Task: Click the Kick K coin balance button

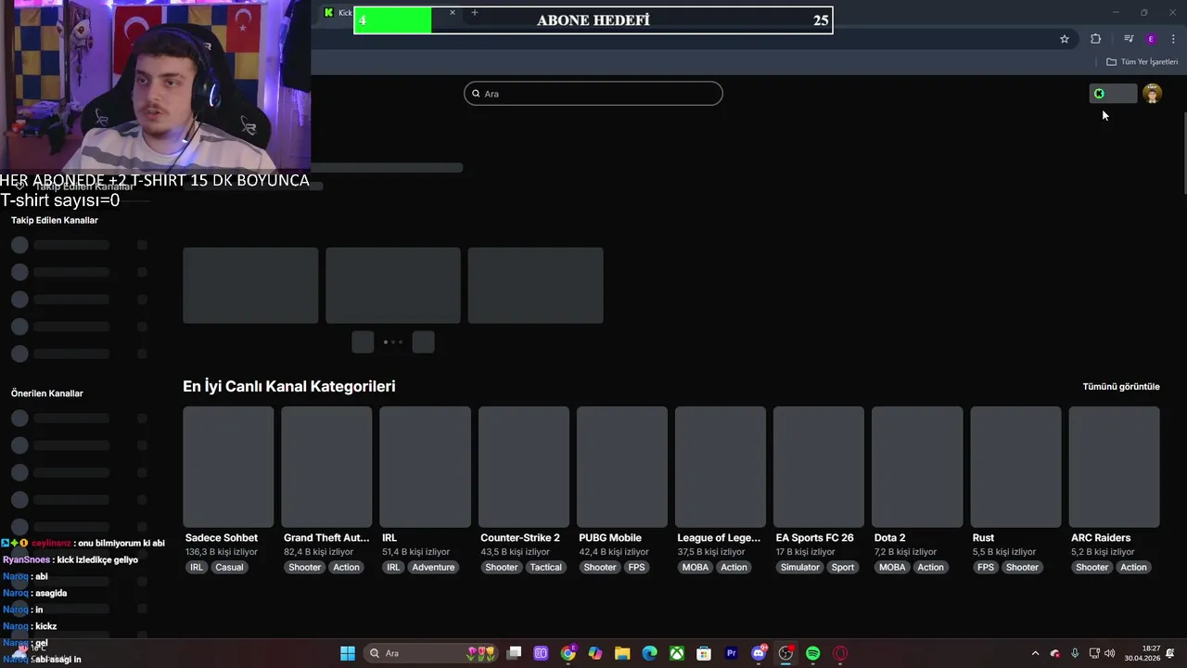Action: [1113, 94]
